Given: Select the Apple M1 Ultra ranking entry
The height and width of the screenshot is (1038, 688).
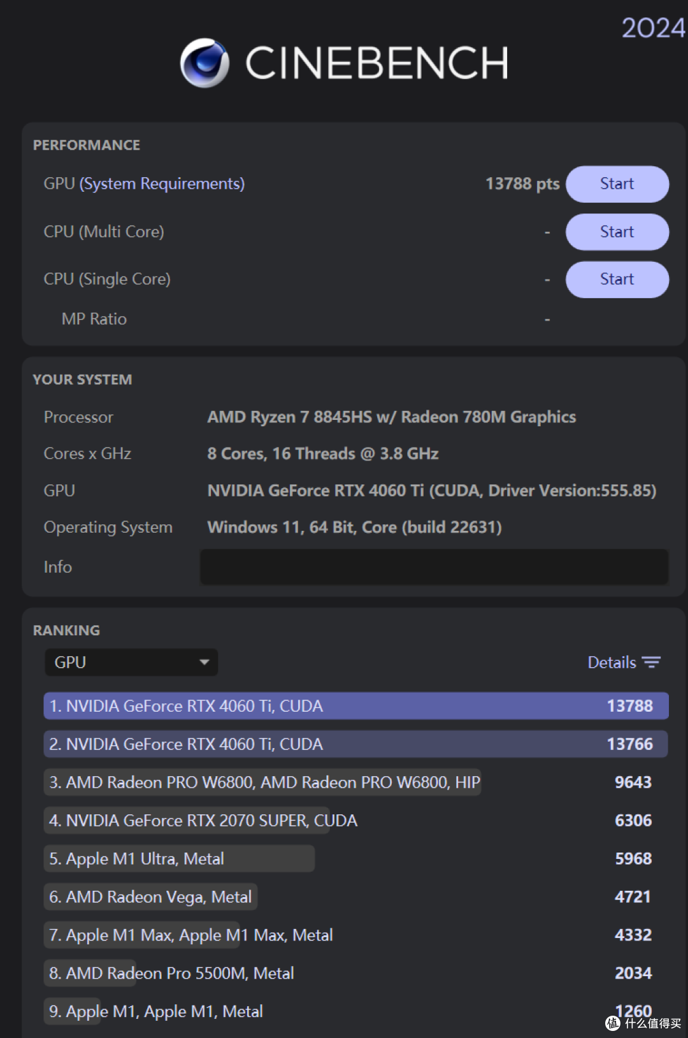Looking at the screenshot, I should coord(356,859).
